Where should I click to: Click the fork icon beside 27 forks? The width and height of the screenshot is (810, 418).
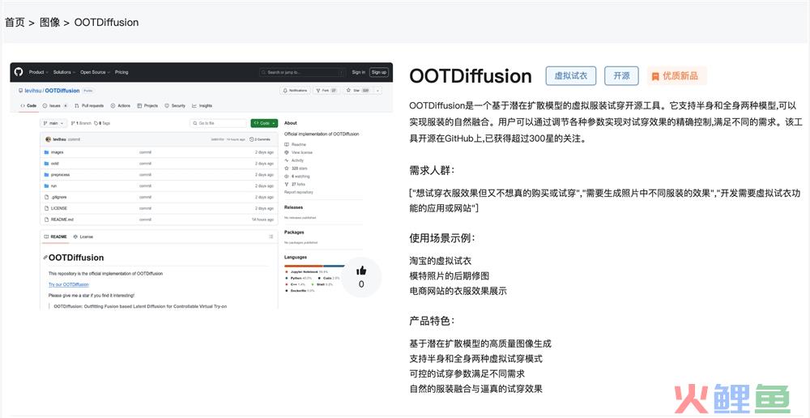(x=287, y=184)
